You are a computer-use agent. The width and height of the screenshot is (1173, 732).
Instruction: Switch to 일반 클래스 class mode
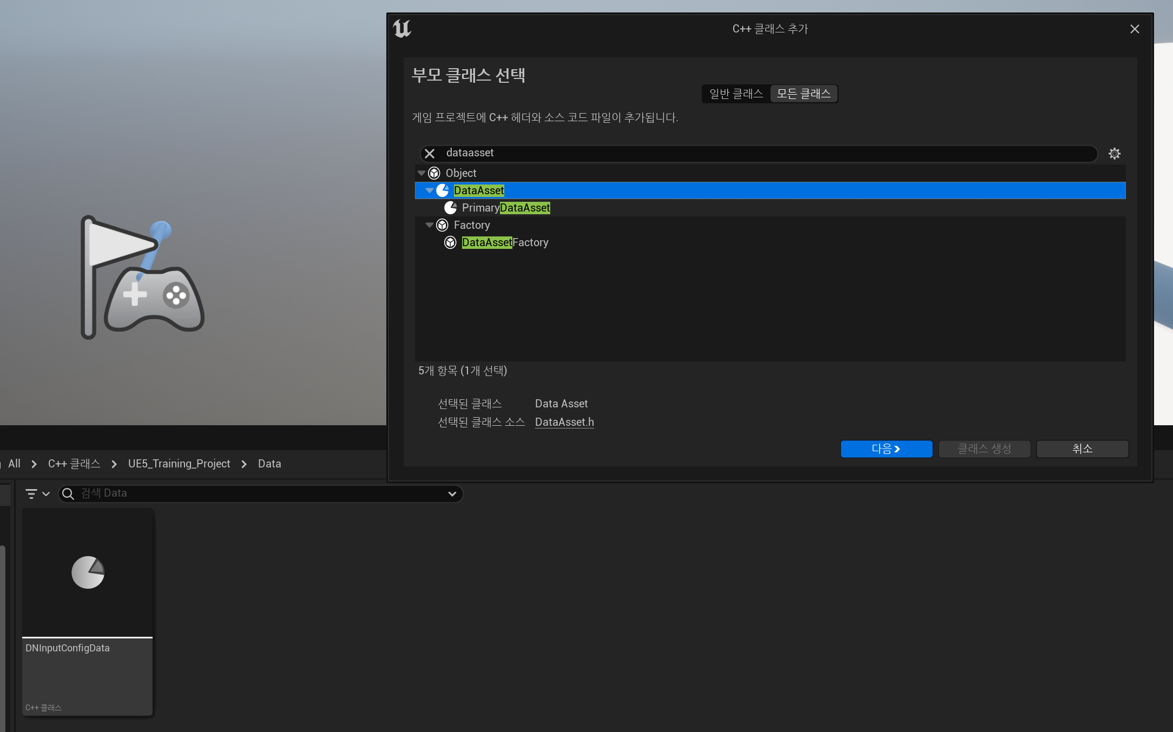(736, 94)
